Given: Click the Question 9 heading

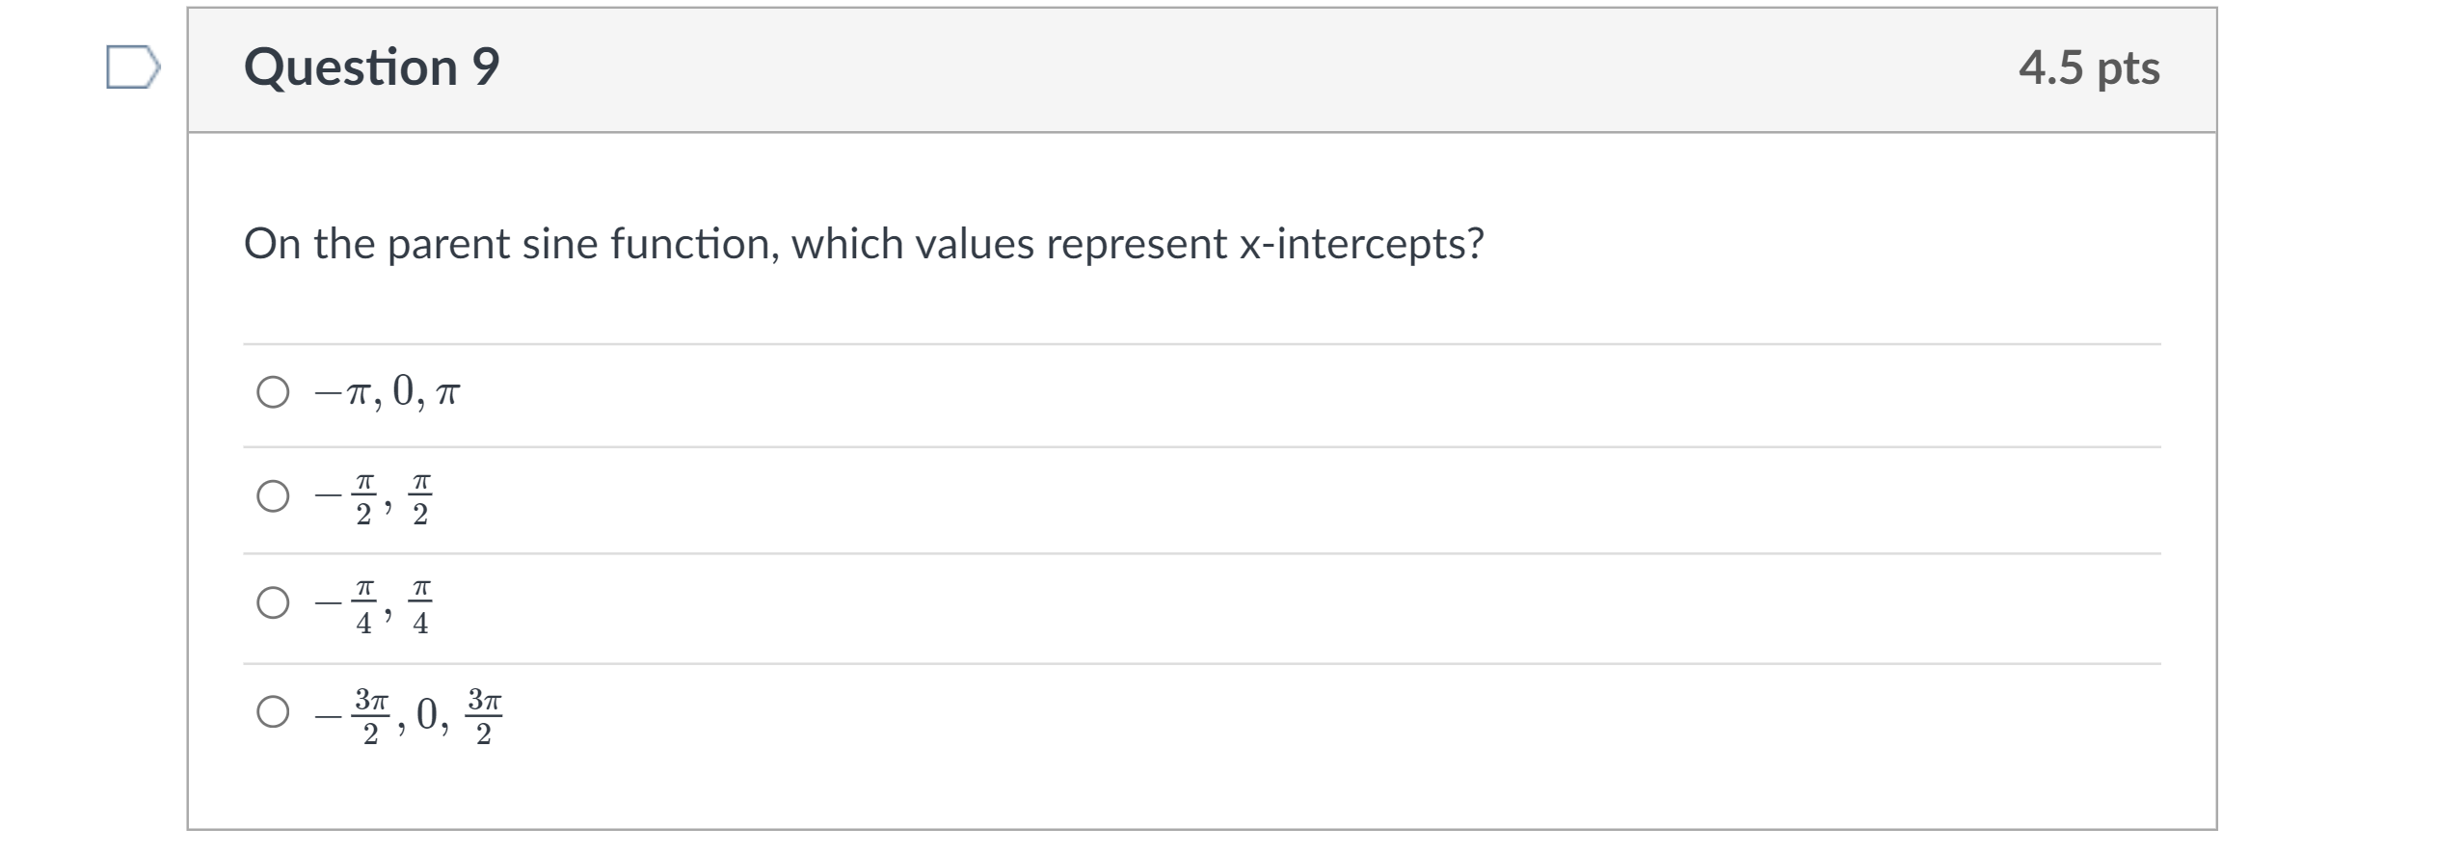Looking at the screenshot, I should (x=371, y=67).
